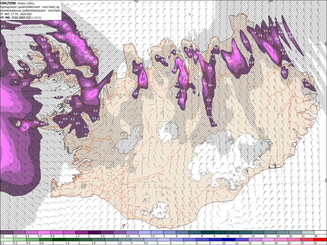This screenshot has height=245, width=327.
Task: Click the bright pink swatch in upper legend
Action: [x=44, y=232]
